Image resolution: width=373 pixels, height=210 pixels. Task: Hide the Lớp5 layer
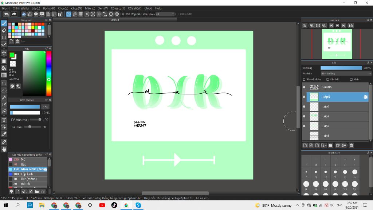(x=304, y=97)
